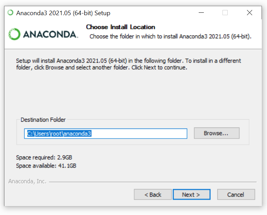Click the Anaconda, Inc. branding text
The image size is (267, 215).
point(27,181)
